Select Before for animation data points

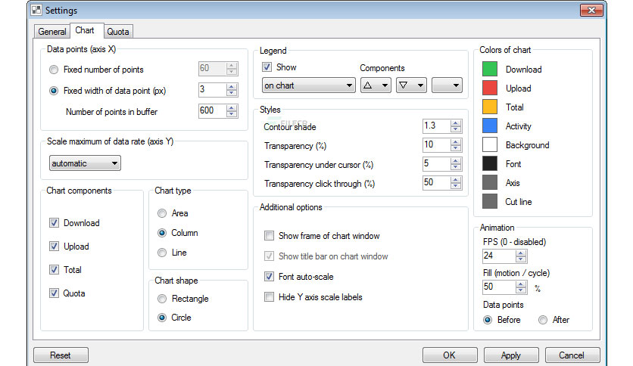pyautogui.click(x=488, y=320)
